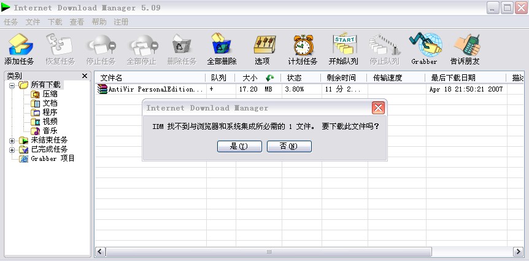Launch the Grabber toolbar icon

coord(425,45)
